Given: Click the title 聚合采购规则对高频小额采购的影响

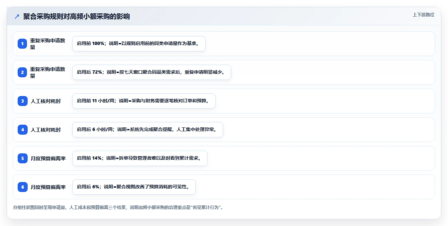Looking at the screenshot, I should point(77,17).
